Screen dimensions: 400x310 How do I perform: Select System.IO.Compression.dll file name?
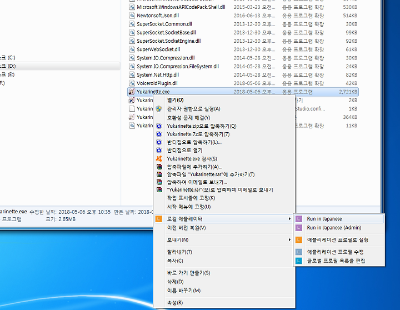pyautogui.click(x=166, y=58)
